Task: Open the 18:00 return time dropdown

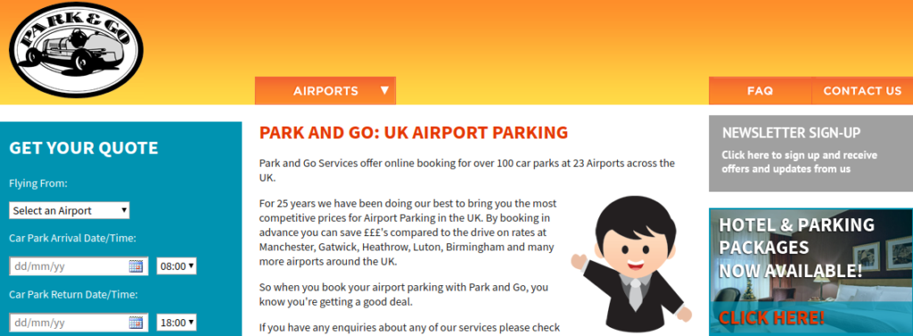Action: (177, 322)
